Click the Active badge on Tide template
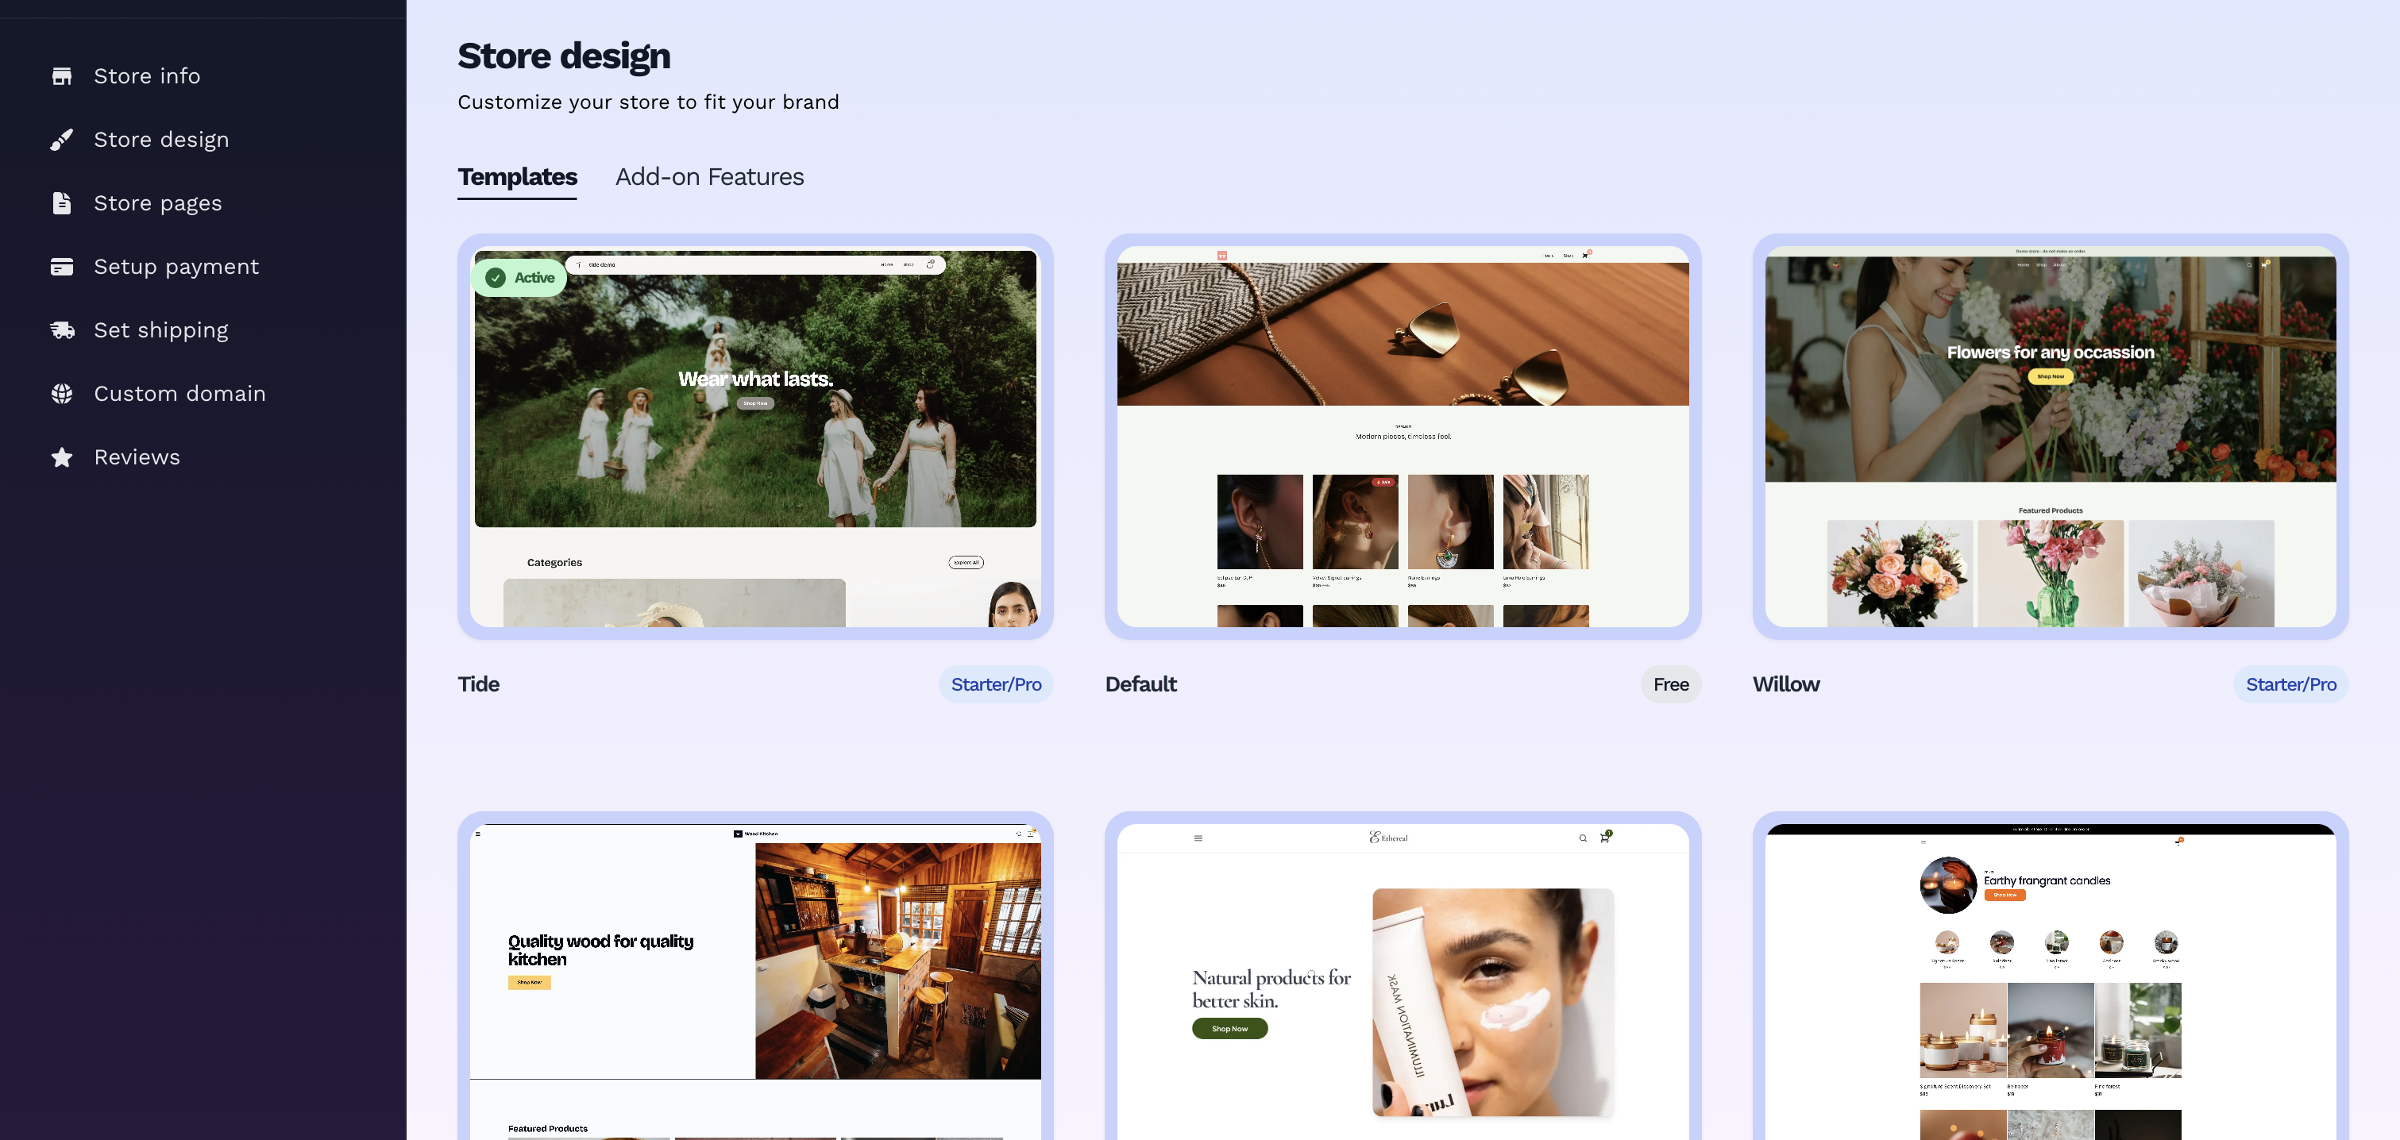 click(519, 278)
